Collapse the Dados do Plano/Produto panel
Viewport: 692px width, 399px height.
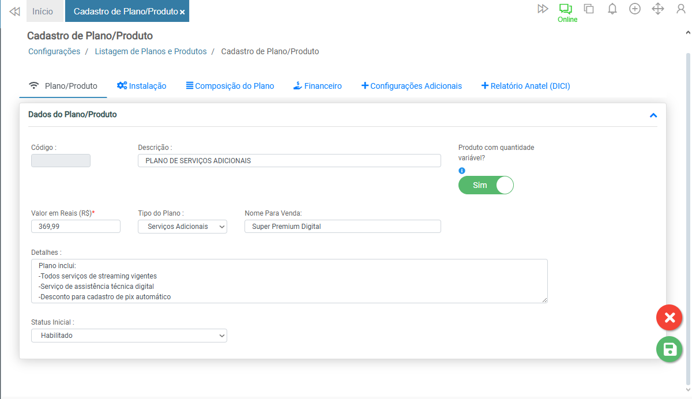coord(653,115)
